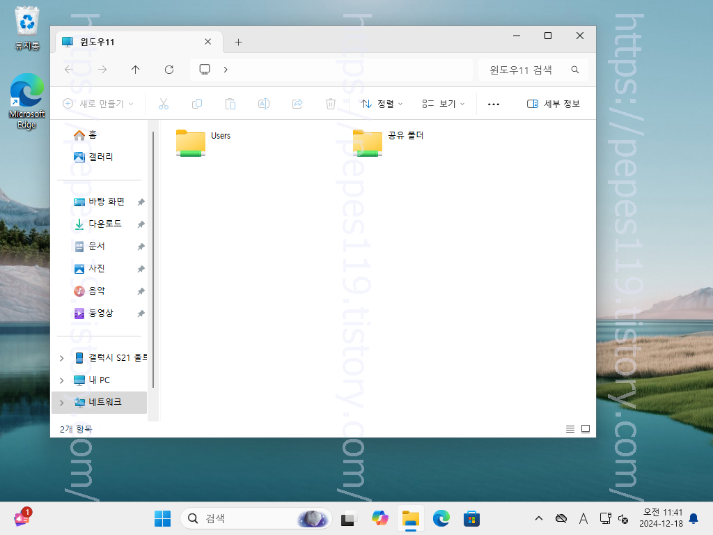Refresh the current folder view

pos(169,70)
